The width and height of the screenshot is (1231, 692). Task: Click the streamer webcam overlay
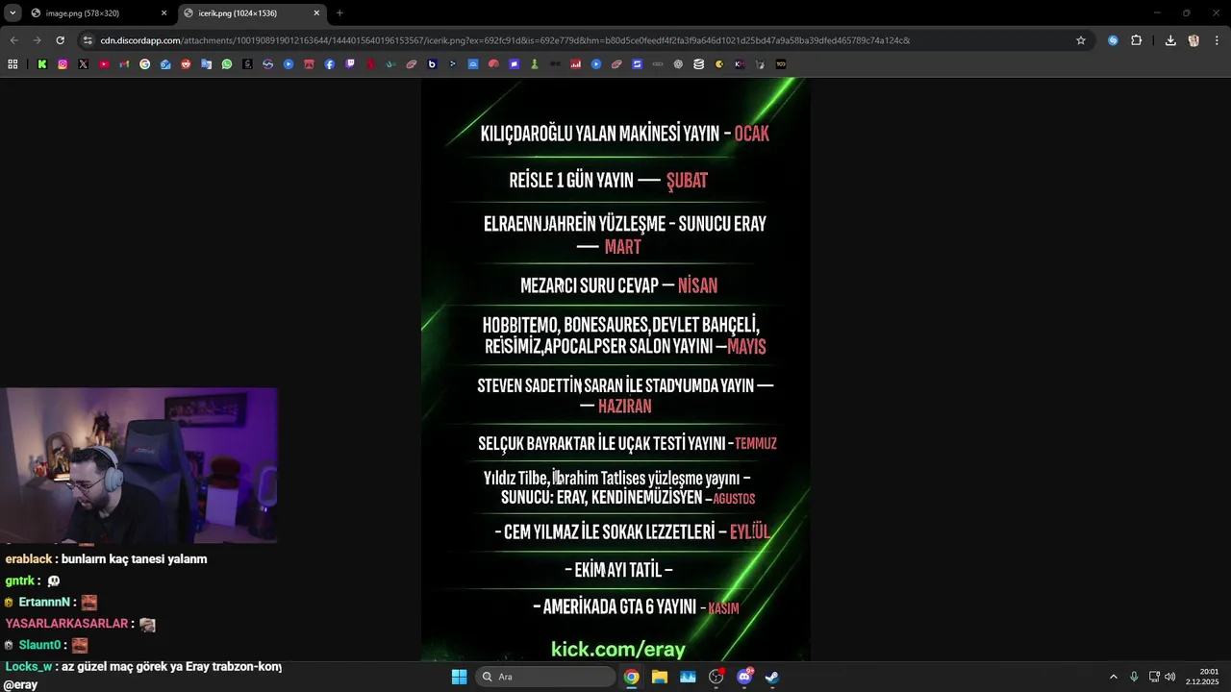point(138,465)
